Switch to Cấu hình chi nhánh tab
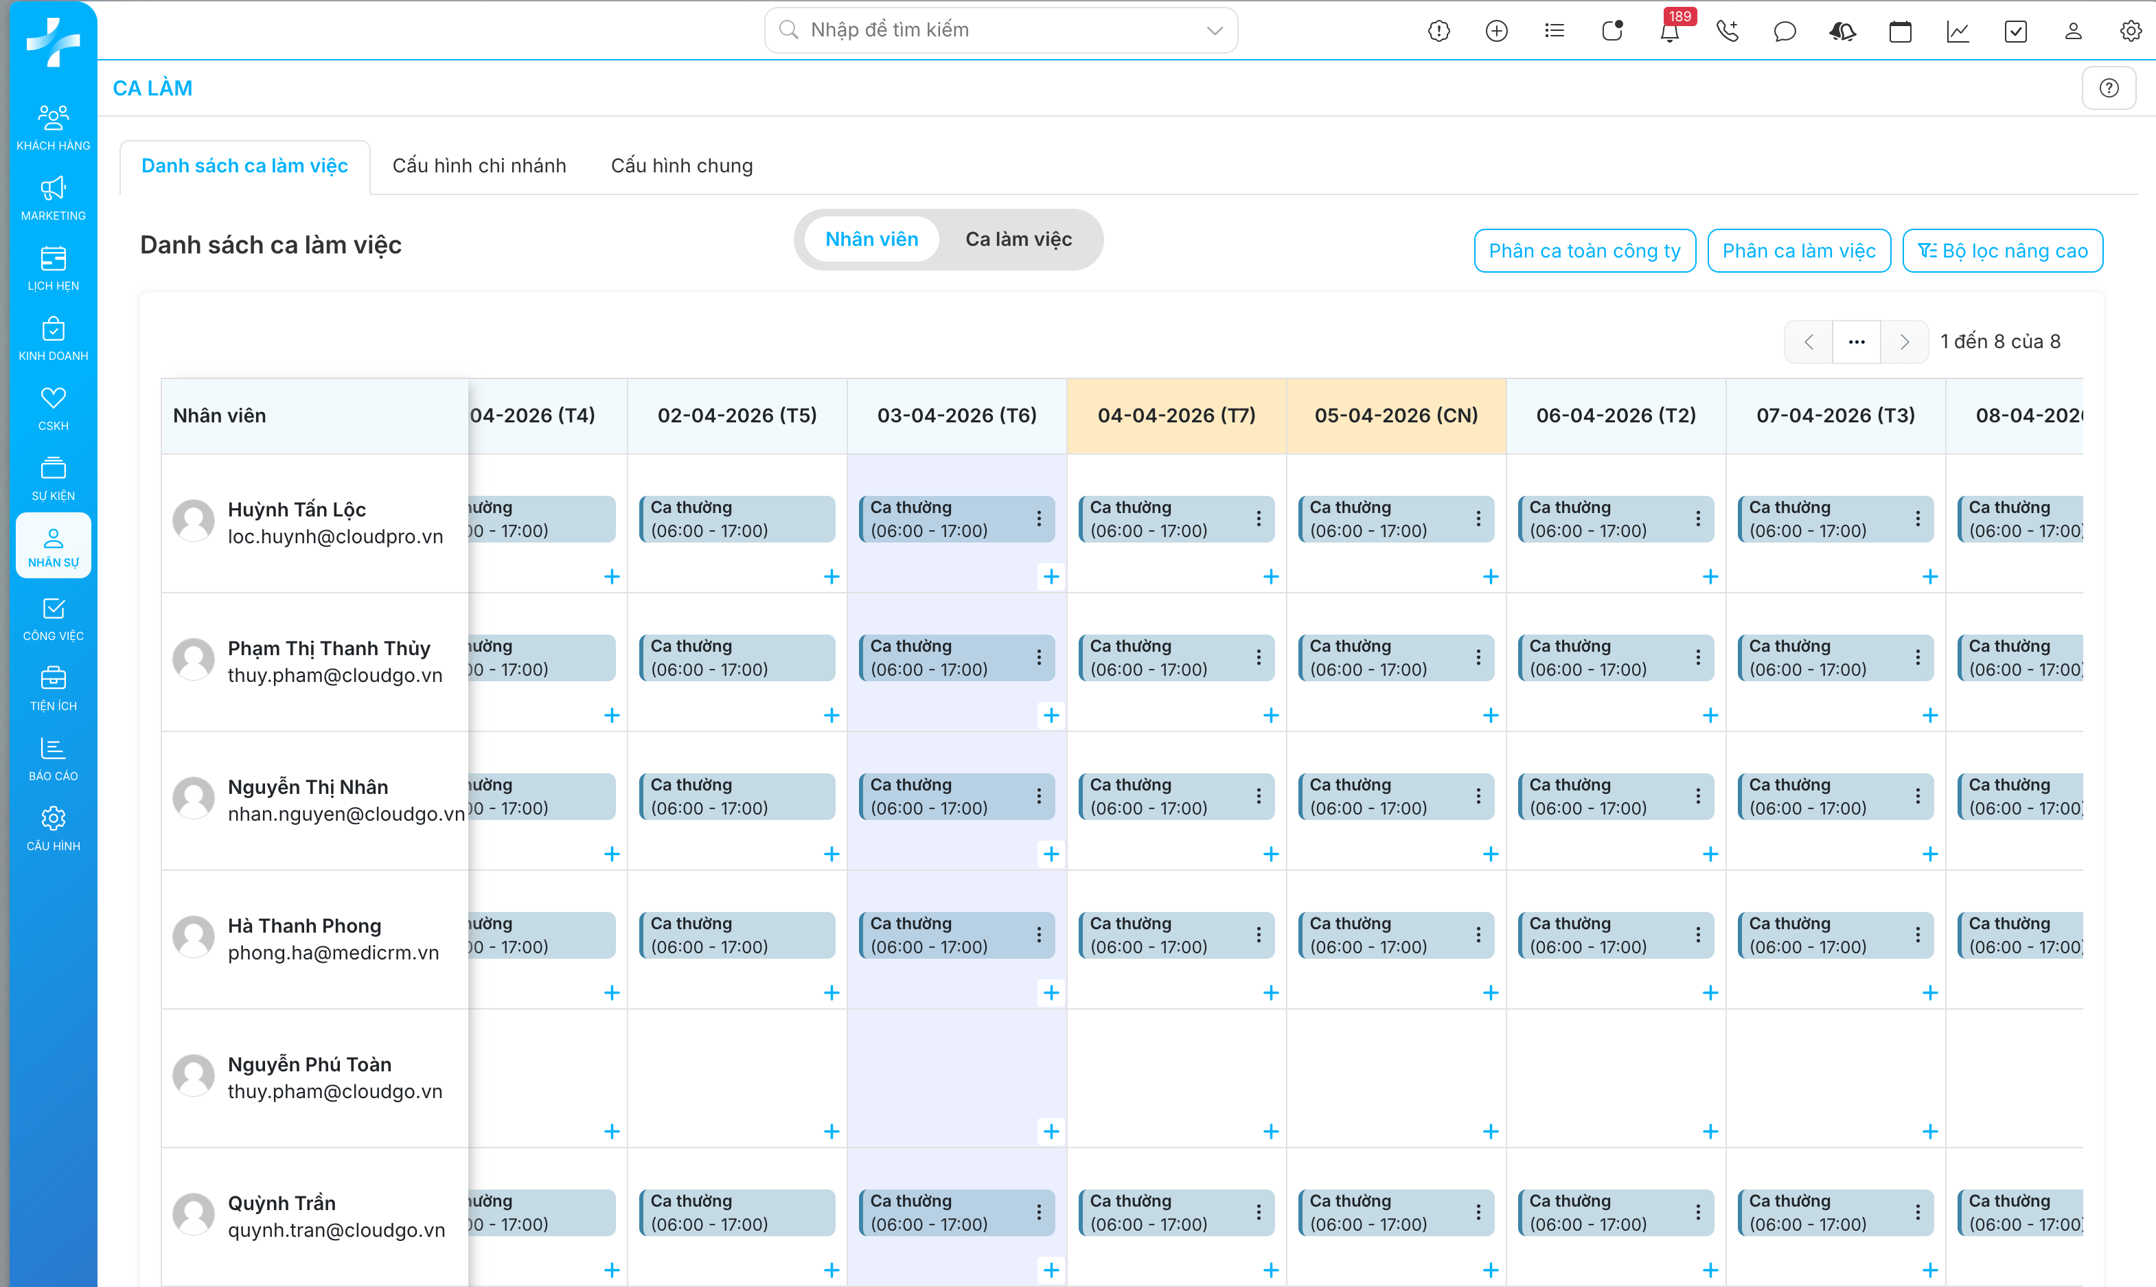Screen dimensions: 2156x1287 (x=479, y=166)
